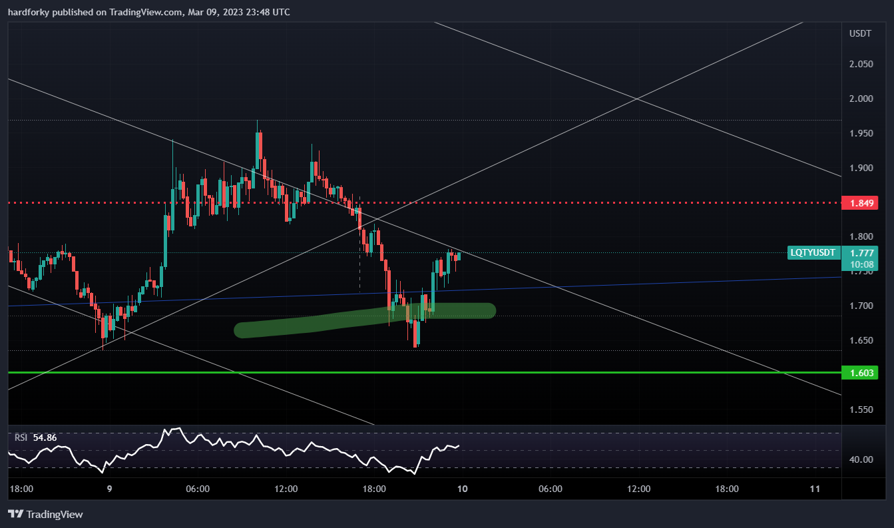Click the date label 10 on time axis
The image size is (894, 528).
tap(462, 489)
